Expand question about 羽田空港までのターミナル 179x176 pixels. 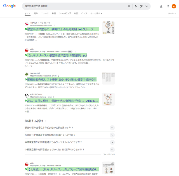coord(70,142)
